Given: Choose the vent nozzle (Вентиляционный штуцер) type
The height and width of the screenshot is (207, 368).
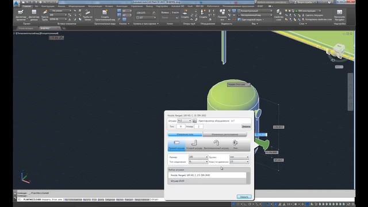Looking at the screenshot, I should [216, 145].
